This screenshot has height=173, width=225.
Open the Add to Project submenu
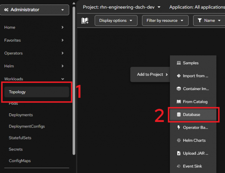point(149,74)
